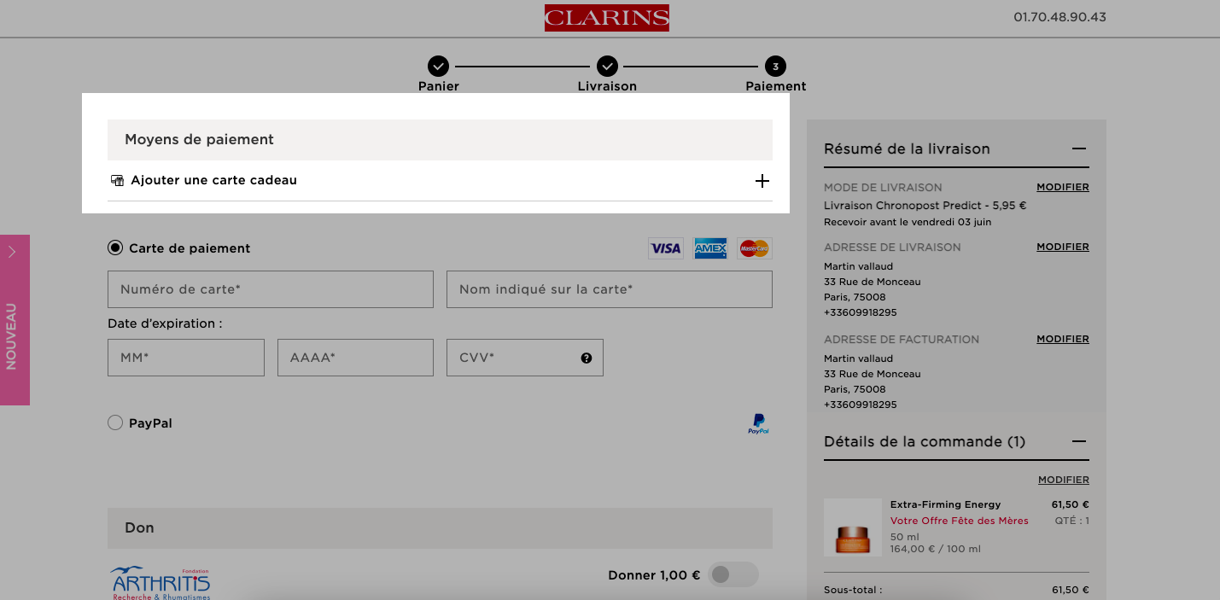
Task: Click the Panier step checkmark
Action: tap(438, 66)
